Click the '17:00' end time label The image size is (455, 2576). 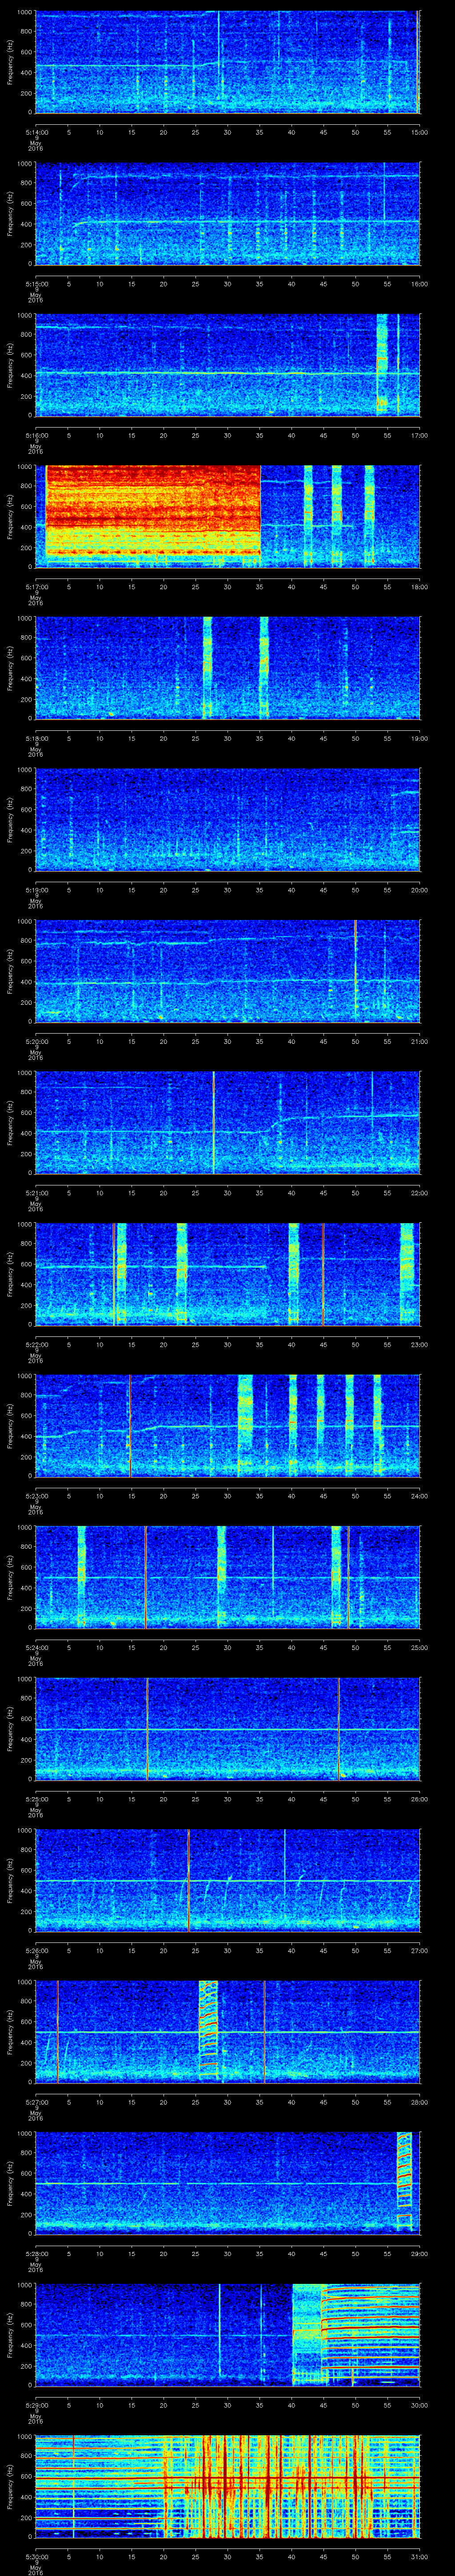[x=420, y=435]
